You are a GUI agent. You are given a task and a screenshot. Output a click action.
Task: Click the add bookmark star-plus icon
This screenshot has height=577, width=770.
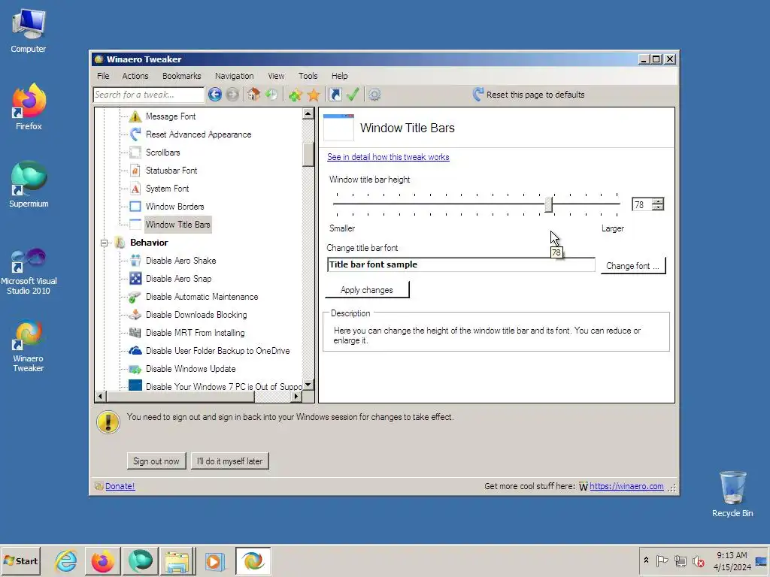pos(295,95)
